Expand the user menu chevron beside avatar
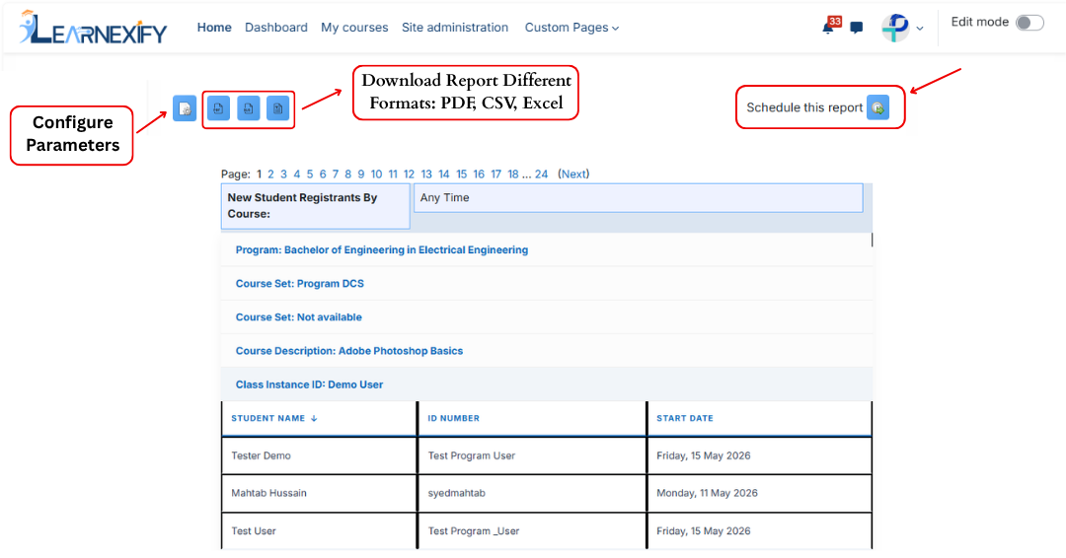This screenshot has width=1066, height=558. click(x=920, y=29)
